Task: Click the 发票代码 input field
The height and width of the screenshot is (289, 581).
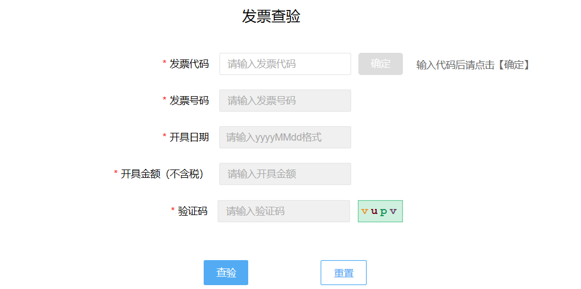Action: [x=285, y=64]
